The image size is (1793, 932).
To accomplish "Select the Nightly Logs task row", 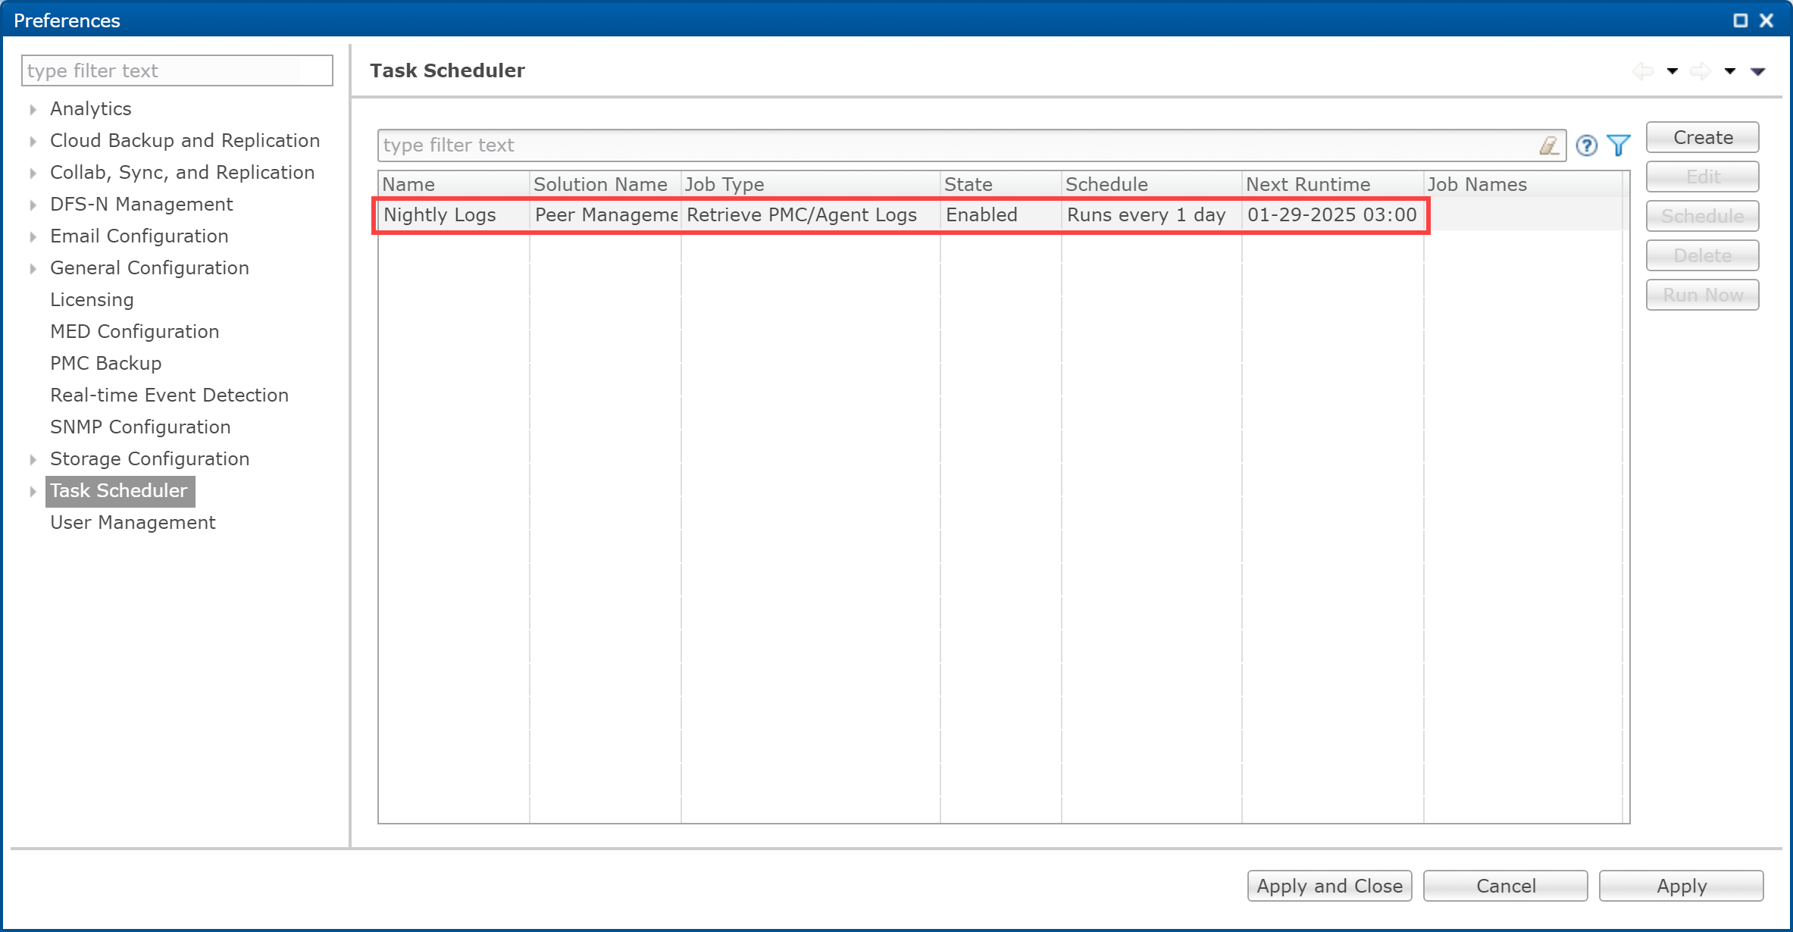I will pos(440,215).
